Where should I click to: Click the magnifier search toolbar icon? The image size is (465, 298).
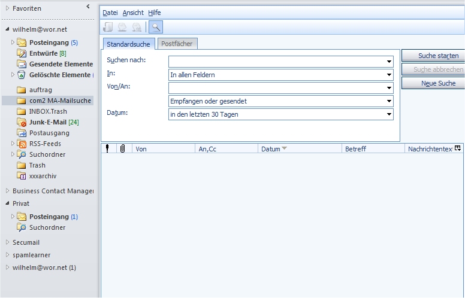coord(156,28)
